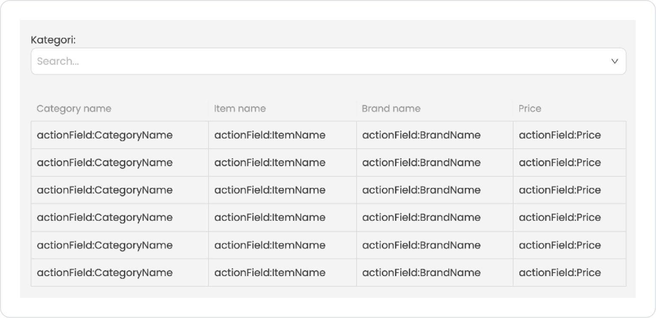Select last row's actionField:CategoryName cell
Viewport: 656px width, 318px height.
pyautogui.click(x=105, y=273)
